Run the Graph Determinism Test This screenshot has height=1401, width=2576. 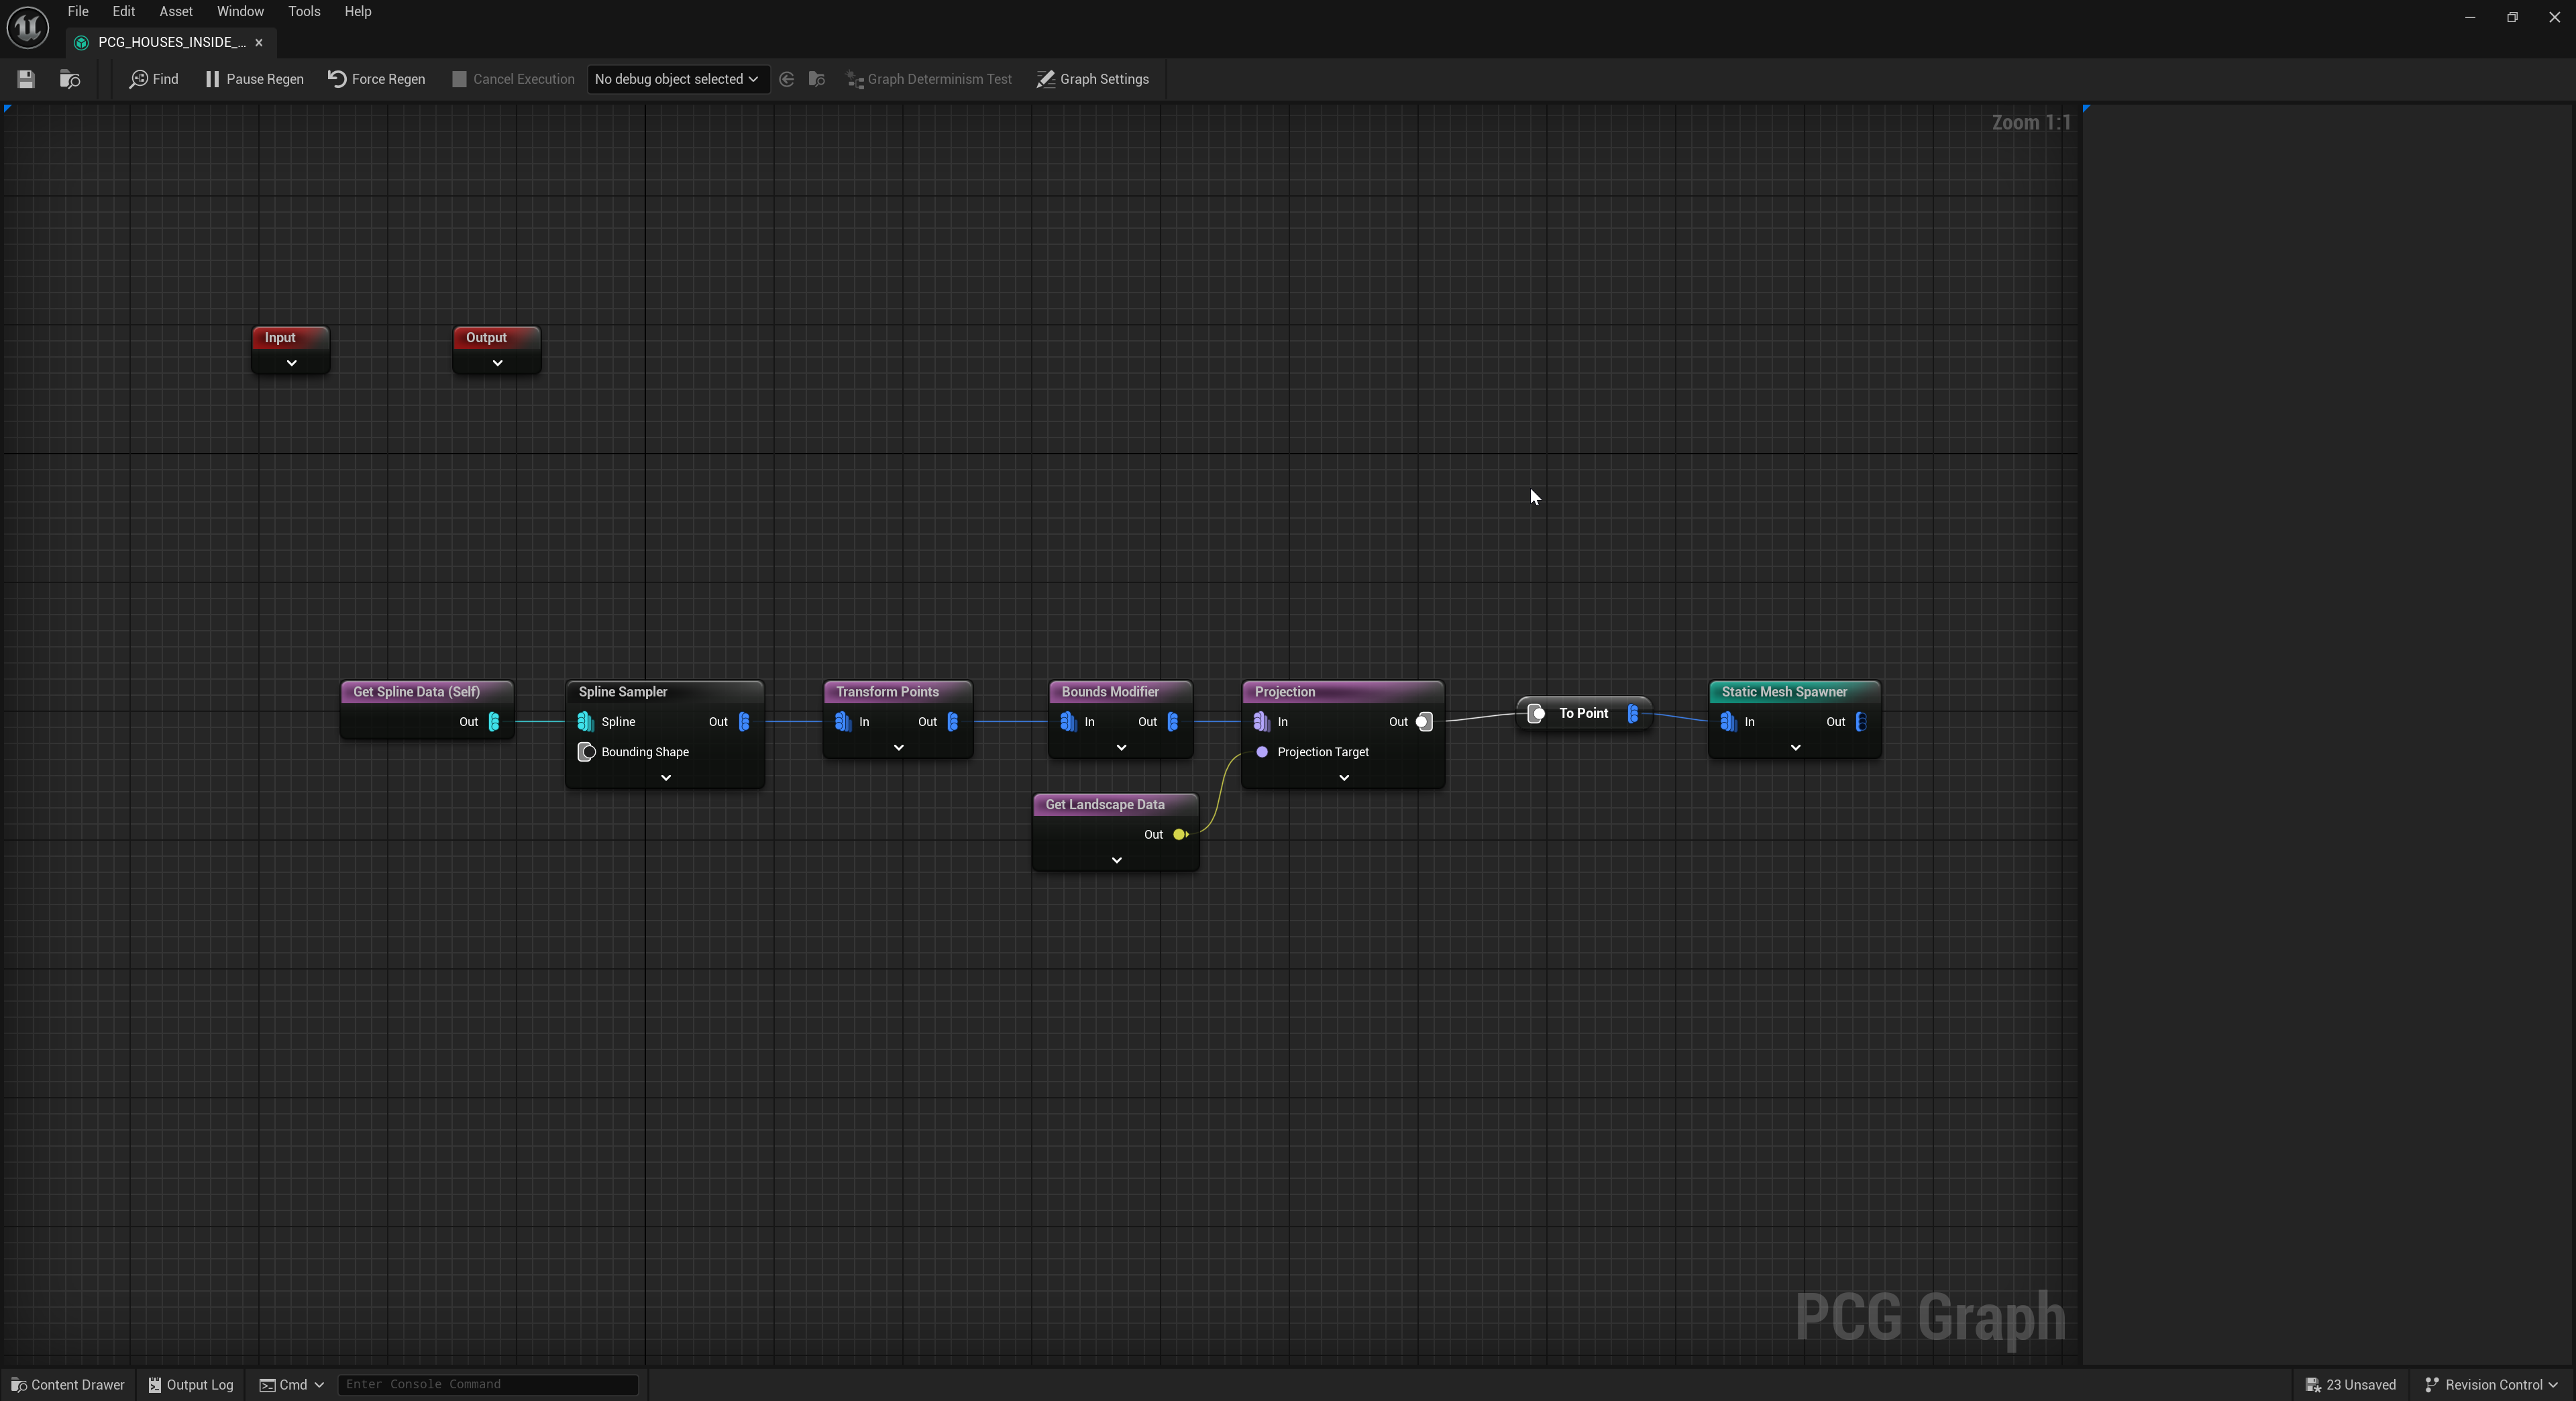click(x=928, y=79)
